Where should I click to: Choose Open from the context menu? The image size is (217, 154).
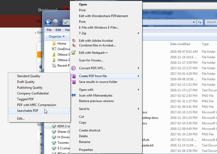(x=83, y=4)
